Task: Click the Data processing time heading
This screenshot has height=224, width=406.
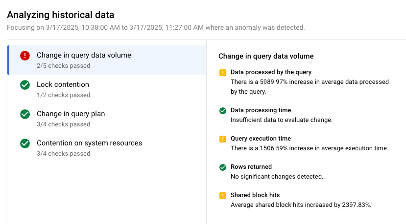Action: point(261,110)
